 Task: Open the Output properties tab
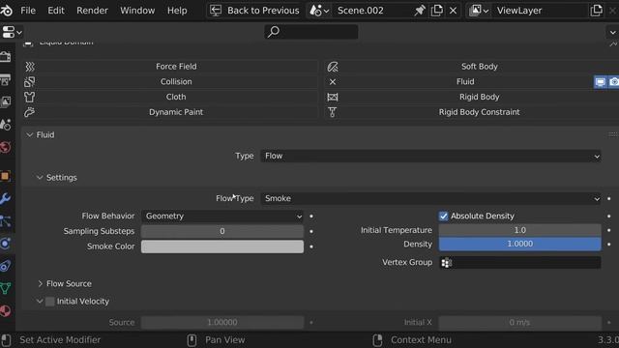coord(6,80)
